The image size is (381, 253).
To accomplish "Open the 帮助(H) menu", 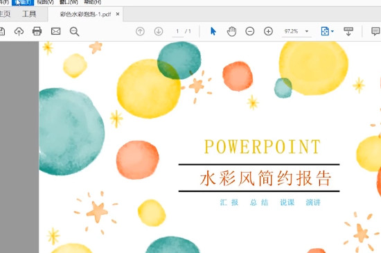I will coord(92,3).
